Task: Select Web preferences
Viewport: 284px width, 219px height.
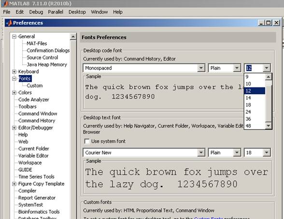Action: click(x=23, y=142)
